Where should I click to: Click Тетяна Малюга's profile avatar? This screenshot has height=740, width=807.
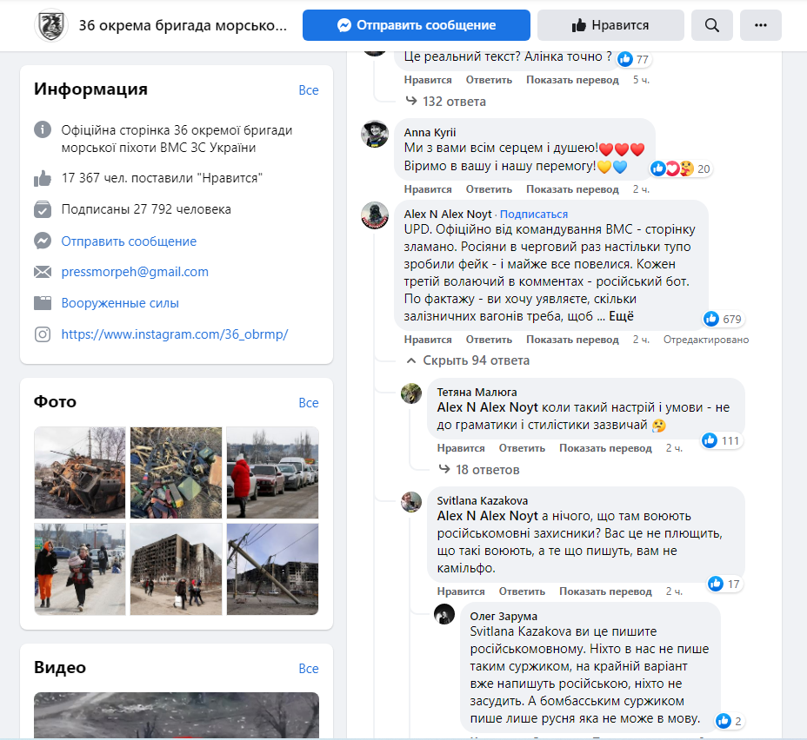coord(411,393)
